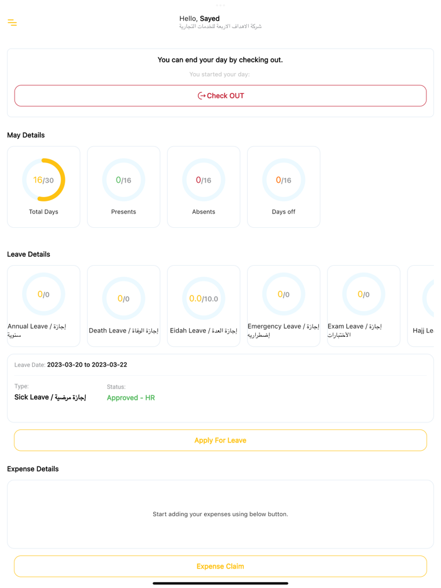Viewport: 441px width, 588px height.
Task: Open the Annual Leave card
Action: point(43,306)
